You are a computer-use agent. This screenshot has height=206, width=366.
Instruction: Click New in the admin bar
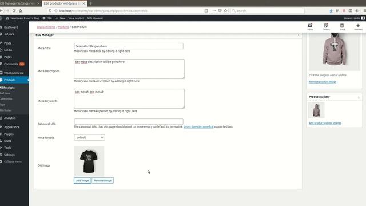(x=60, y=18)
